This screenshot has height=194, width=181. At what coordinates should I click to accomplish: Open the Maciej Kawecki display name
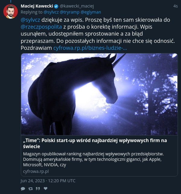click(x=37, y=6)
